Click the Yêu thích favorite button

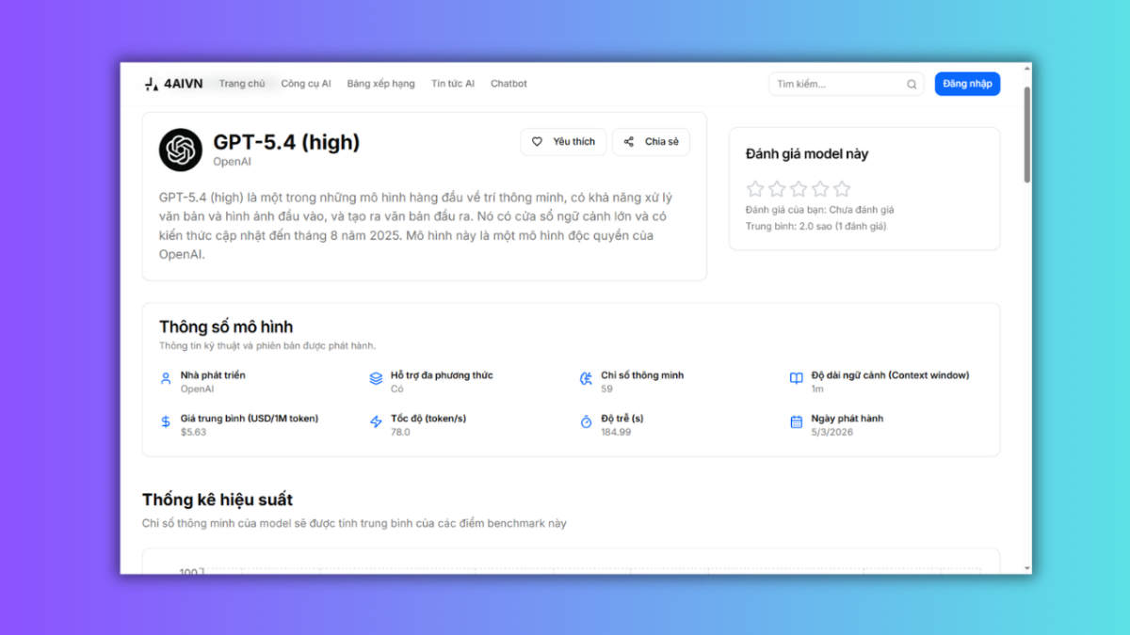tap(563, 142)
